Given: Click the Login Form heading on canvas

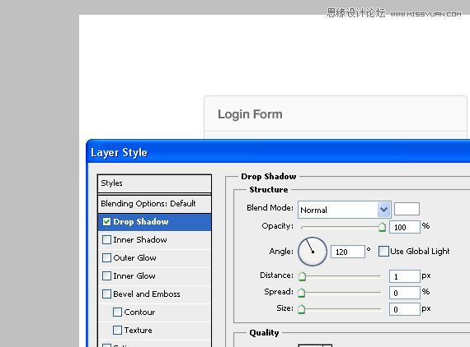Looking at the screenshot, I should pos(250,114).
